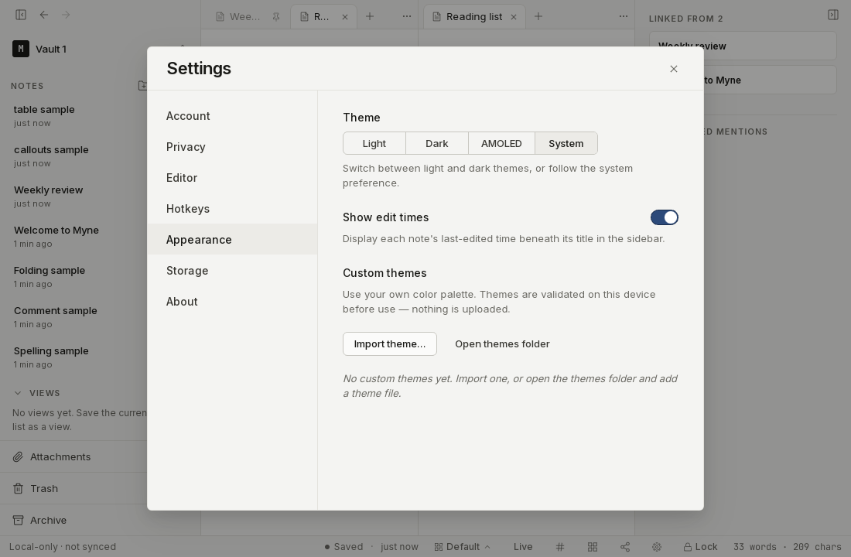Collapse the right sidebar panel icon
Viewport: 851px width, 557px height.
[833, 15]
